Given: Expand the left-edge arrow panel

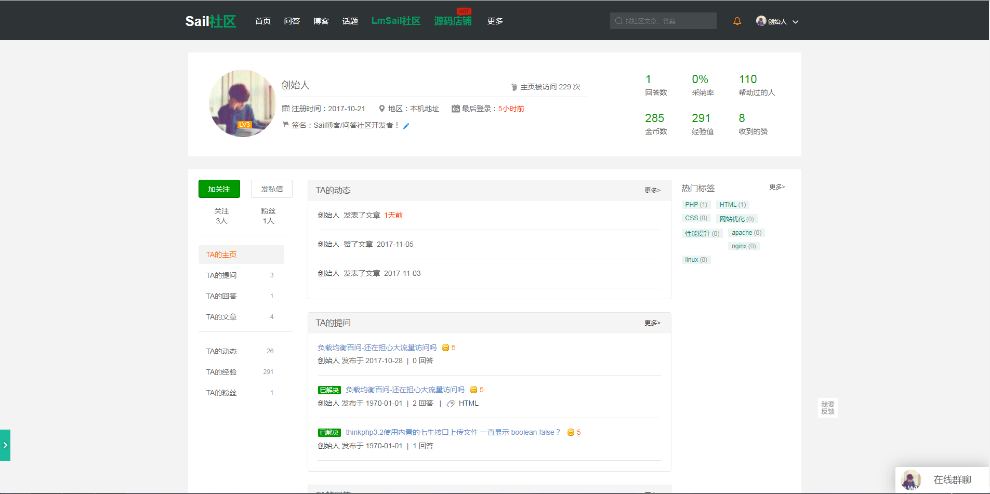Looking at the screenshot, I should click(5, 445).
